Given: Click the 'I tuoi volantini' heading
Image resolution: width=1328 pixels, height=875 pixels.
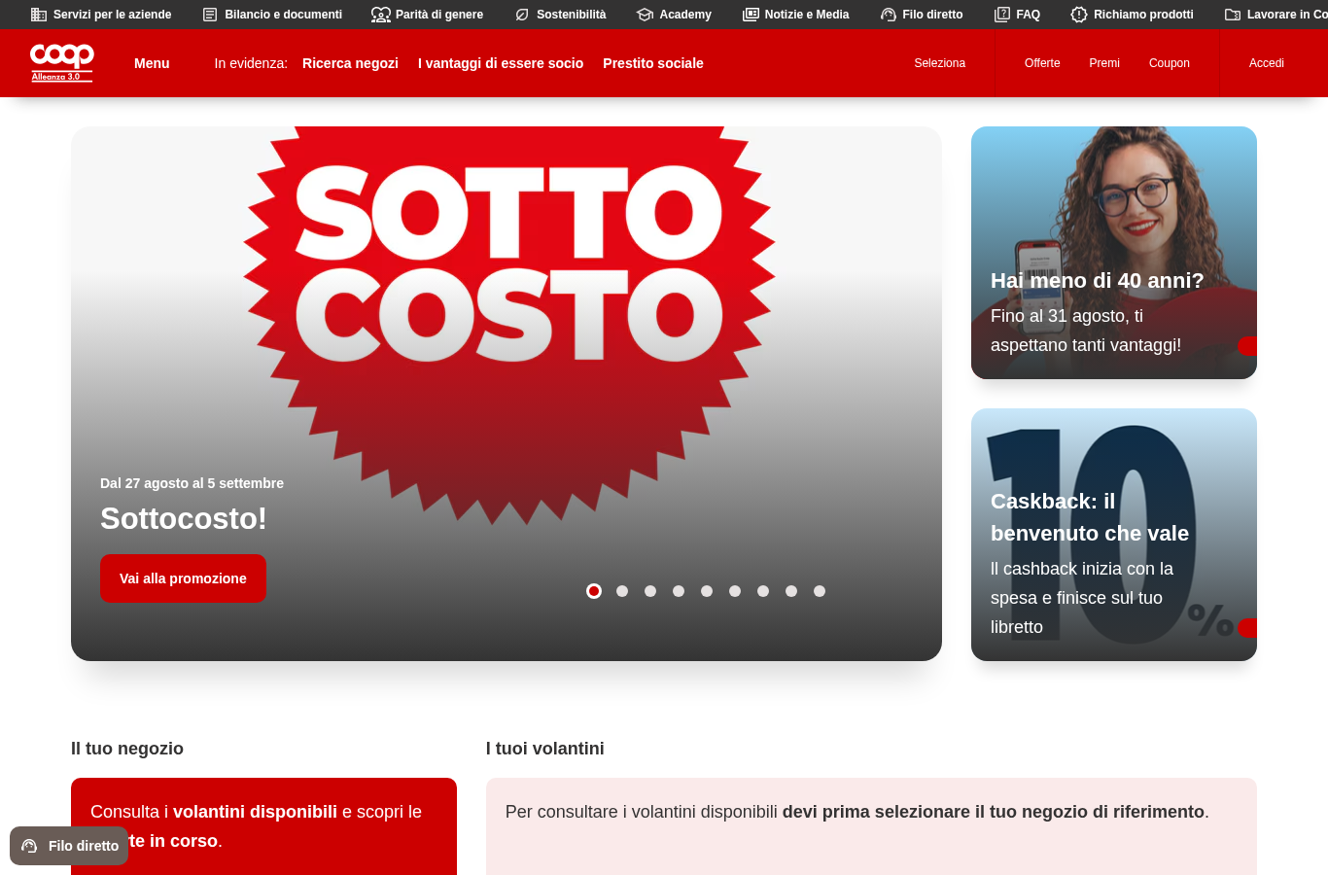Looking at the screenshot, I should coord(545,749).
